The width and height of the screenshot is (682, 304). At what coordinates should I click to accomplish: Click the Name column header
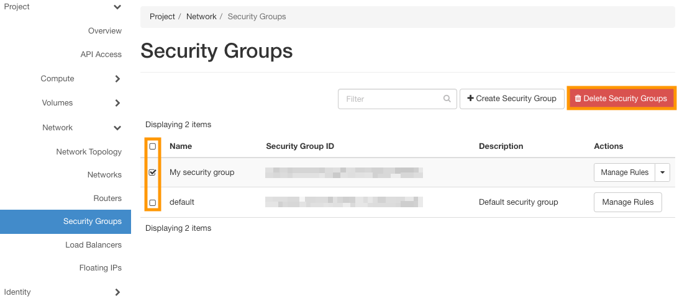pyautogui.click(x=181, y=146)
